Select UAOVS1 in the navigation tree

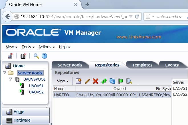point(36,86)
